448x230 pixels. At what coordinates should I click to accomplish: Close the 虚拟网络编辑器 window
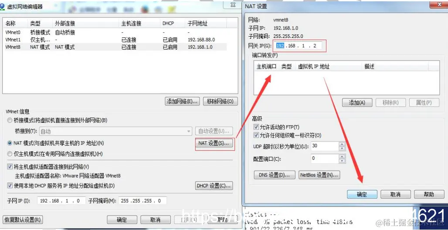click(234, 5)
